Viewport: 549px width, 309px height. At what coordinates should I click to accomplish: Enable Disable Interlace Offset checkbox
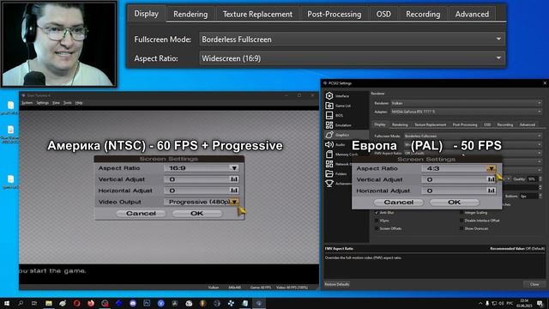[x=462, y=221]
